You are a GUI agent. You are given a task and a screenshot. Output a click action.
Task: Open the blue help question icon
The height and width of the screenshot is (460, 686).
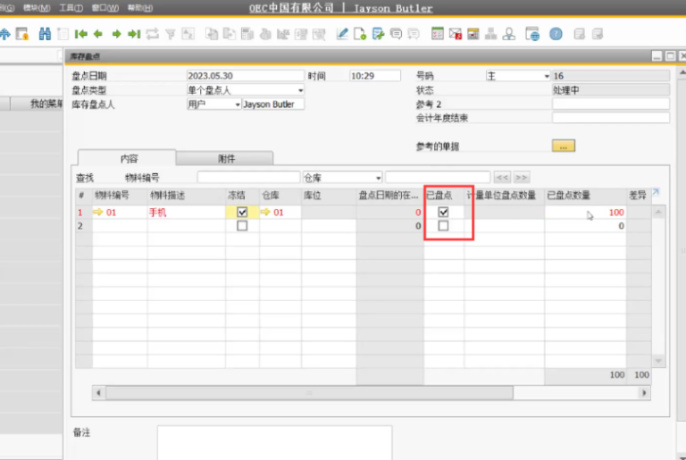pos(556,34)
